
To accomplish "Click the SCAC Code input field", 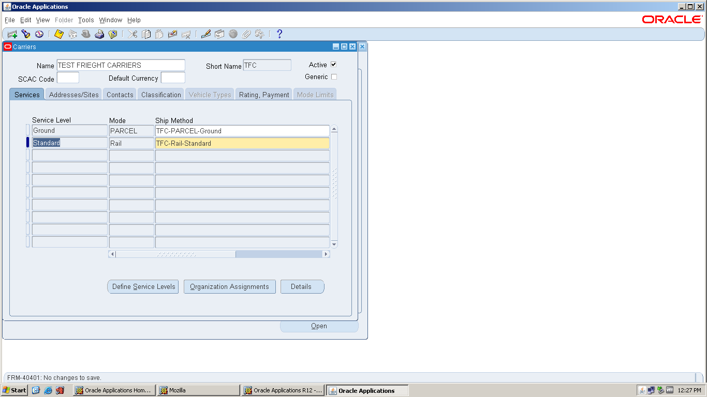I will click(x=68, y=78).
